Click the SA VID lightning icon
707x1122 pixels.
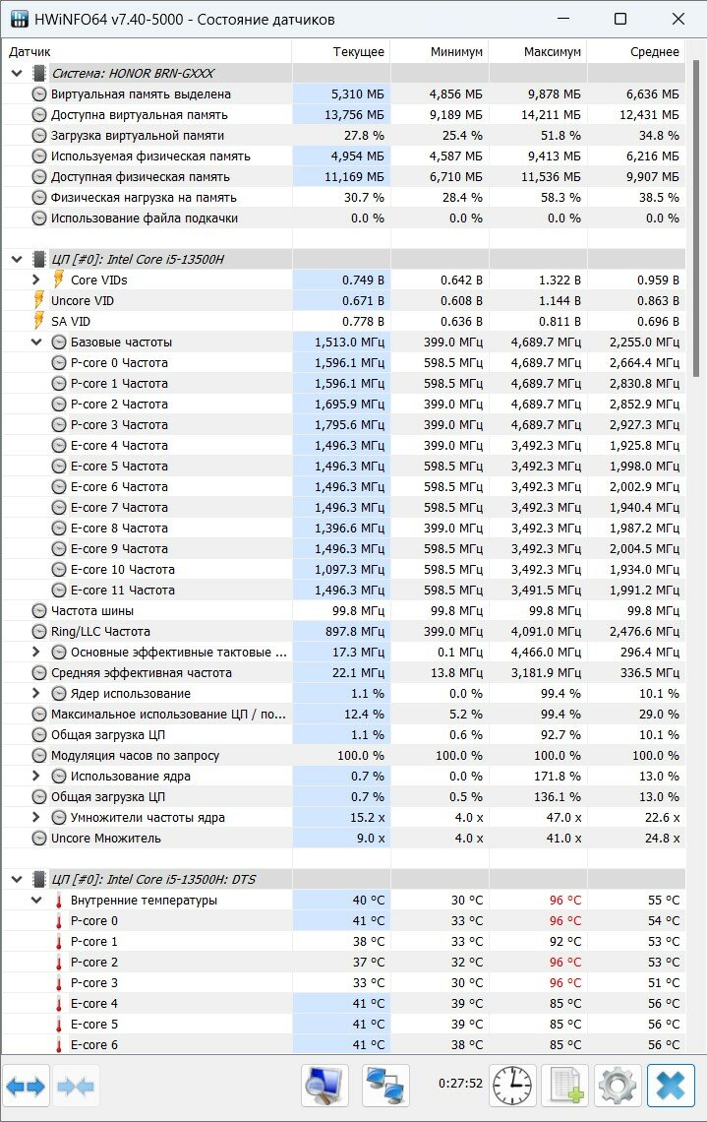click(x=39, y=321)
